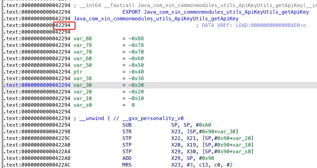Select the EXPORT directive function name
The image size is (317, 168).
pyautogui.click(x=226, y=12)
